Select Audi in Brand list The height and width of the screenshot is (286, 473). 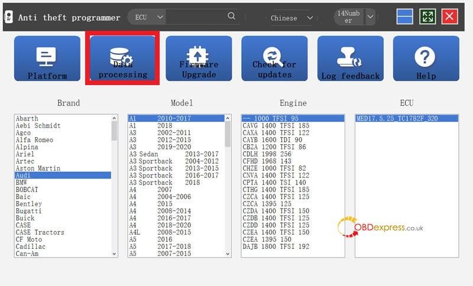tap(63, 175)
